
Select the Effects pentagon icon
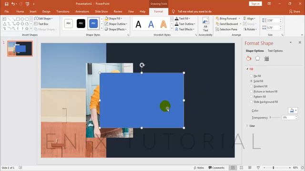[x=257, y=58]
